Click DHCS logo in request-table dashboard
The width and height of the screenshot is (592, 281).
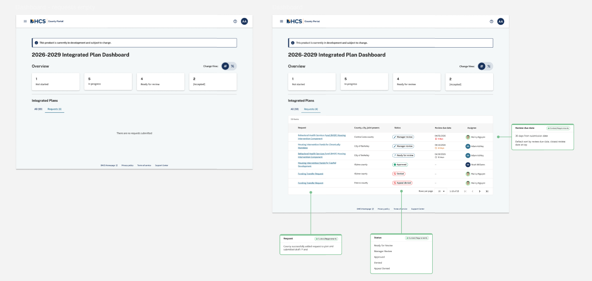294,21
